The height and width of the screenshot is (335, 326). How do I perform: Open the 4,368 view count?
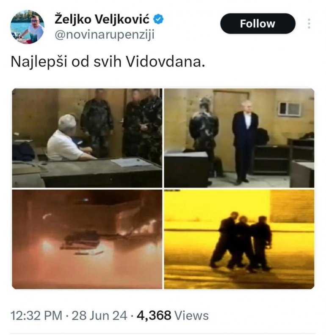coord(154,316)
